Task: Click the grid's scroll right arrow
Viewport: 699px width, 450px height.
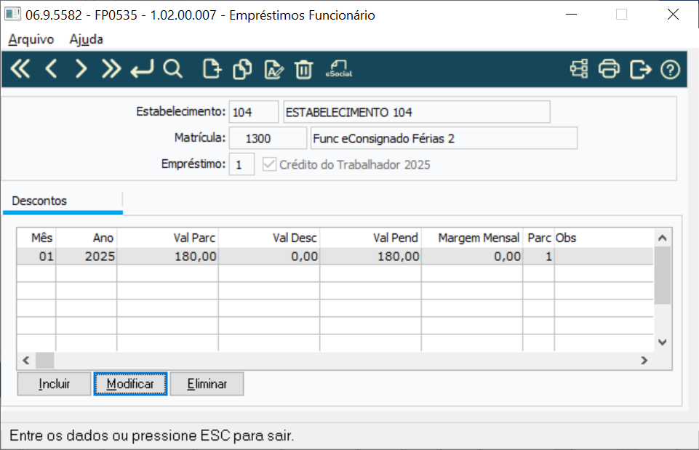Action: (x=644, y=361)
